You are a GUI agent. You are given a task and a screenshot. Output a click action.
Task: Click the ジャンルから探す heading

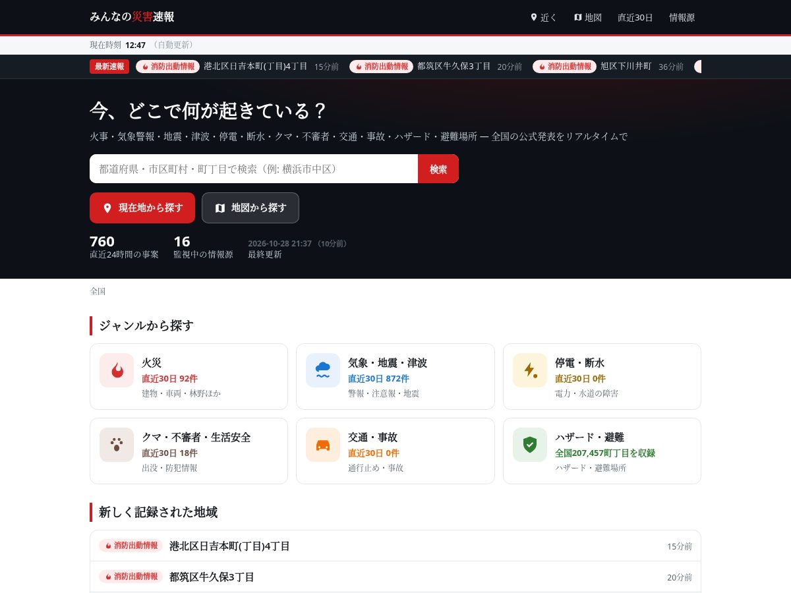click(x=146, y=325)
